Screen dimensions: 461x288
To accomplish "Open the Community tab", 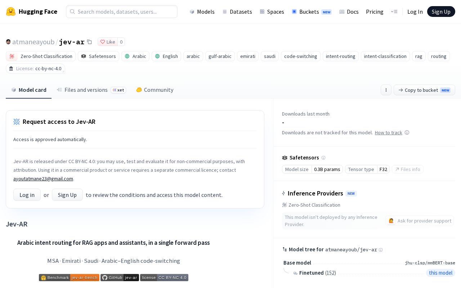I will pos(155,90).
